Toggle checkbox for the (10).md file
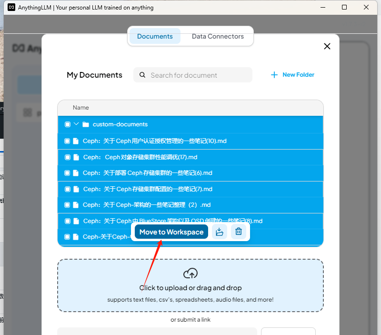The image size is (381, 335). pyautogui.click(x=67, y=141)
